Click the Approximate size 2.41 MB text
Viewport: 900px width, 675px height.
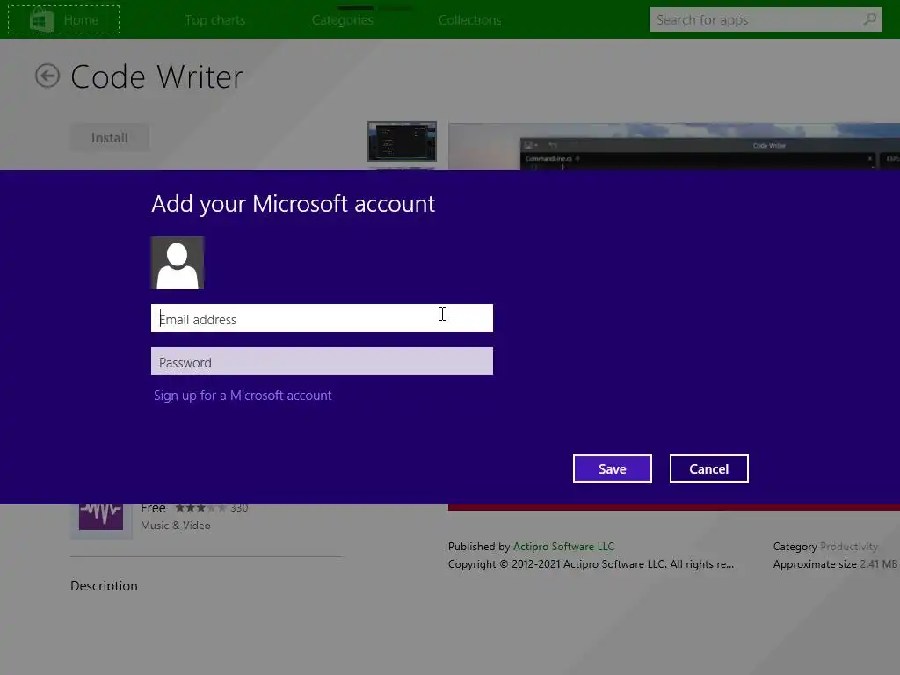coord(835,564)
